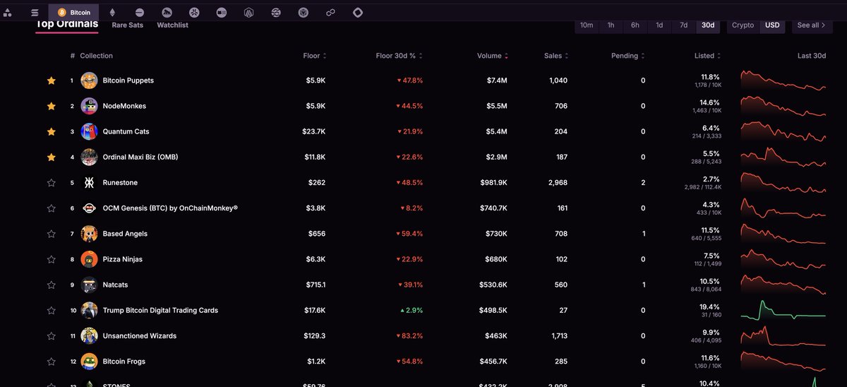
Task: Open the all-chains shapes icon
Action: pyautogui.click(x=7, y=13)
